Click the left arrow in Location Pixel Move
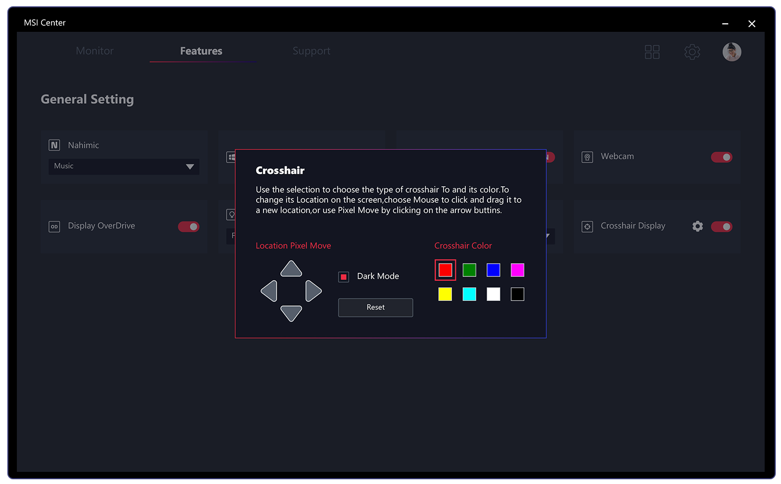This screenshot has width=781, height=484. [269, 291]
